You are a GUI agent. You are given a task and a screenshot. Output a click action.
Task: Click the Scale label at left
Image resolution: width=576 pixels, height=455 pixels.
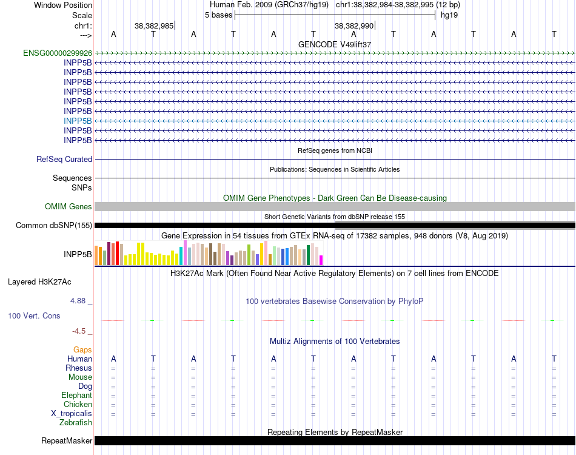(x=82, y=15)
